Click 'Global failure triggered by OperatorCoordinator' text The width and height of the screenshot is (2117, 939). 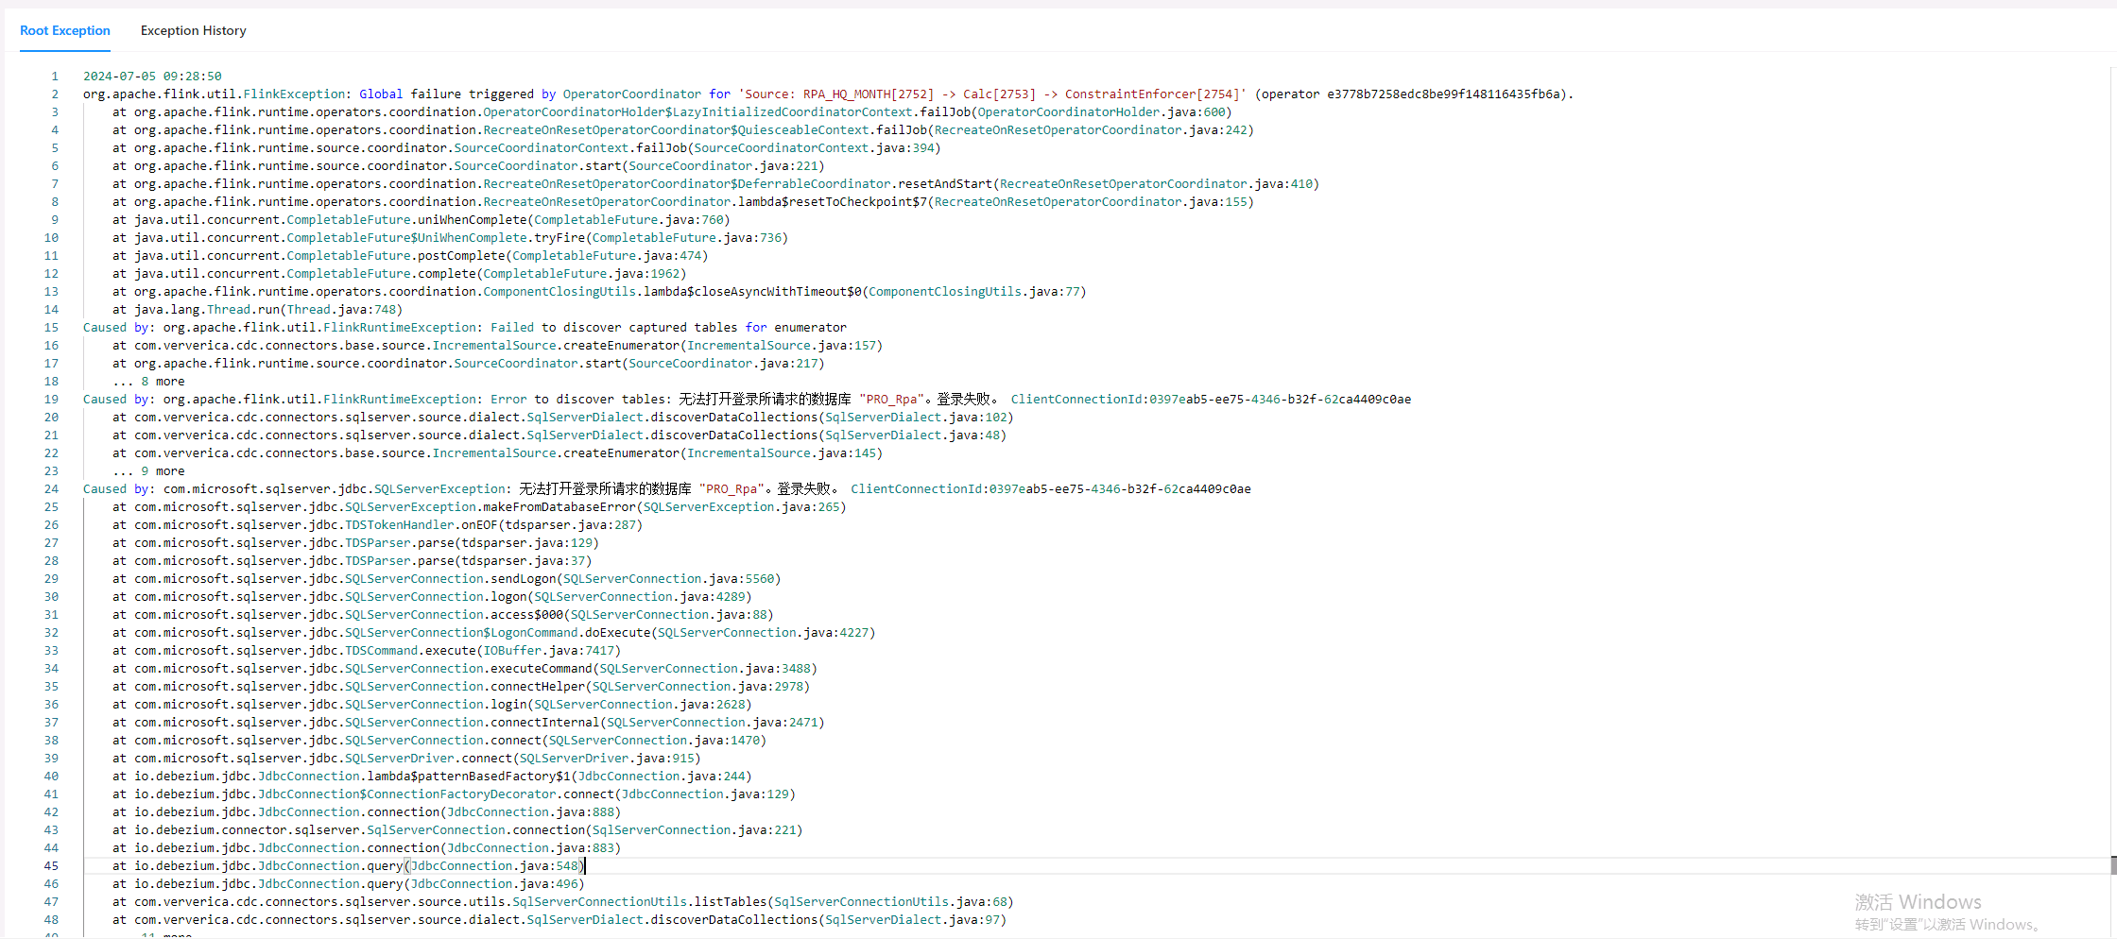[x=530, y=94]
